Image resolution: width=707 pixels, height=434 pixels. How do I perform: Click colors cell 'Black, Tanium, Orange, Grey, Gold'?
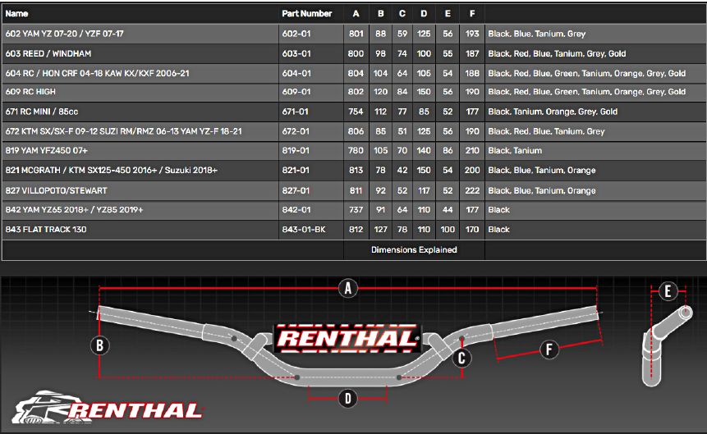553,112
